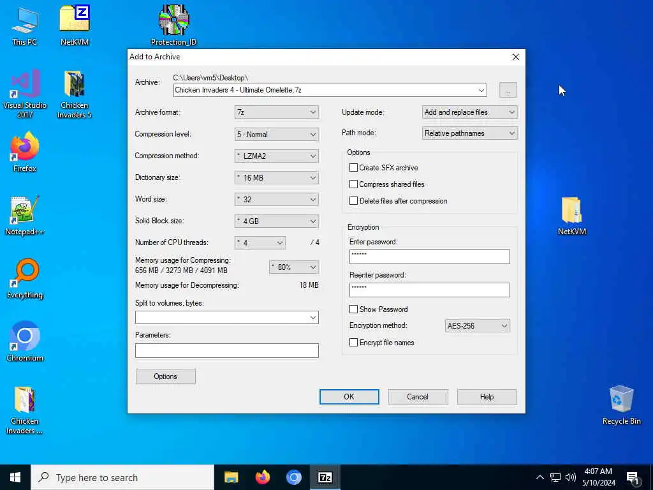653x490 pixels.
Task: Open Chromium from the taskbar
Action: pyautogui.click(x=293, y=477)
